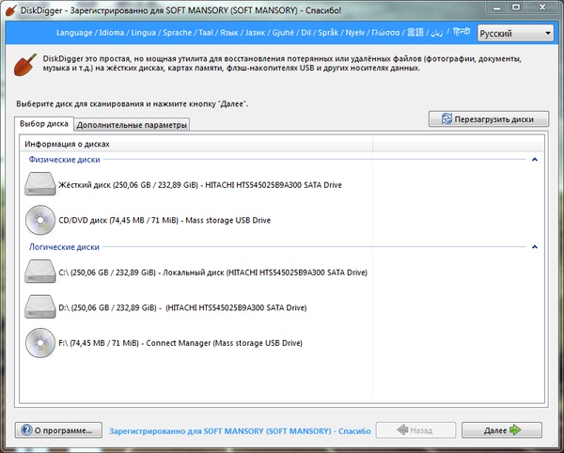Collapse the Физические диски group
This screenshot has height=453, width=564.
point(535,160)
